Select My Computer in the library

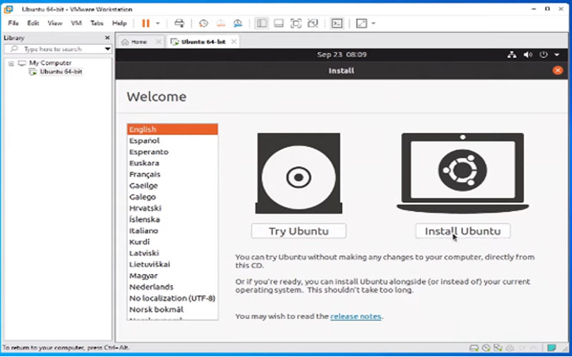[x=50, y=63]
